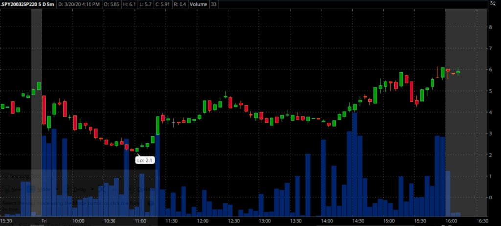Image resolution: width=501 pixels, height=226 pixels.
Task: Click the .SPY200325P220 5 D 5m symbol label
Action: [28, 4]
